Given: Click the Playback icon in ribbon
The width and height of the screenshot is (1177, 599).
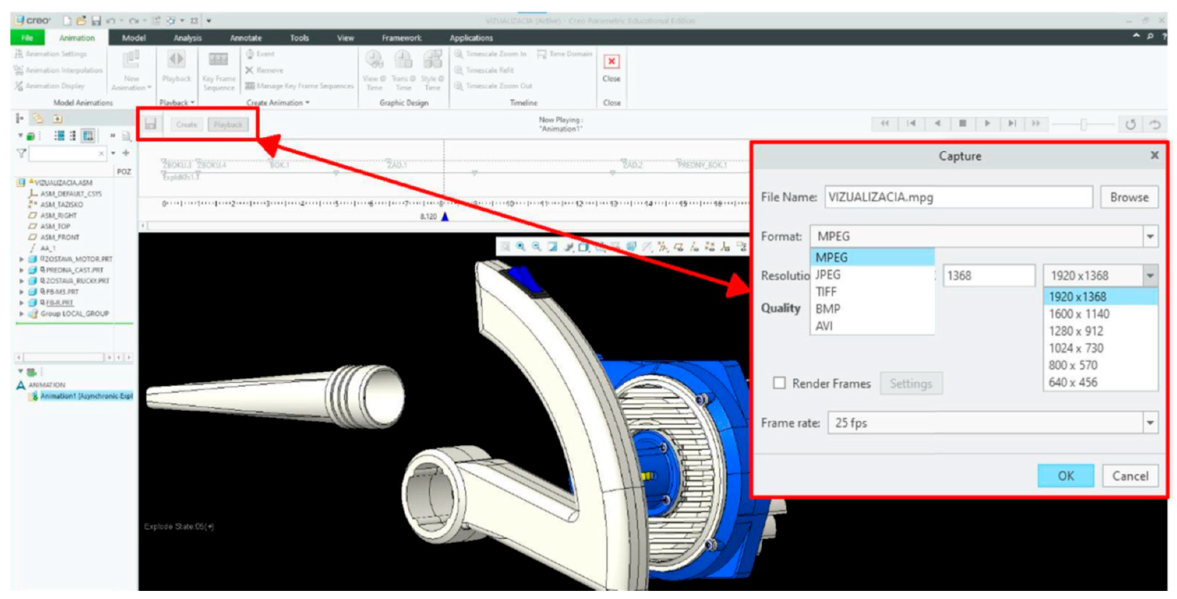Looking at the screenshot, I should coord(177,60).
